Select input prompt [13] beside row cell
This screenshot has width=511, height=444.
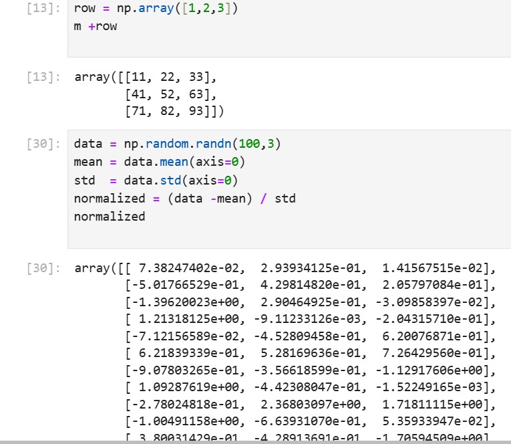[43, 8]
